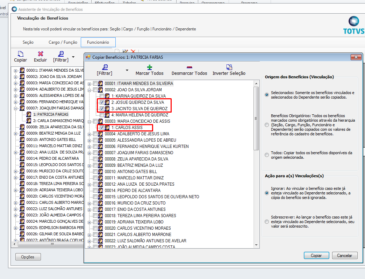
Task: Click dialog list scroll down arrow
Action: [256, 245]
